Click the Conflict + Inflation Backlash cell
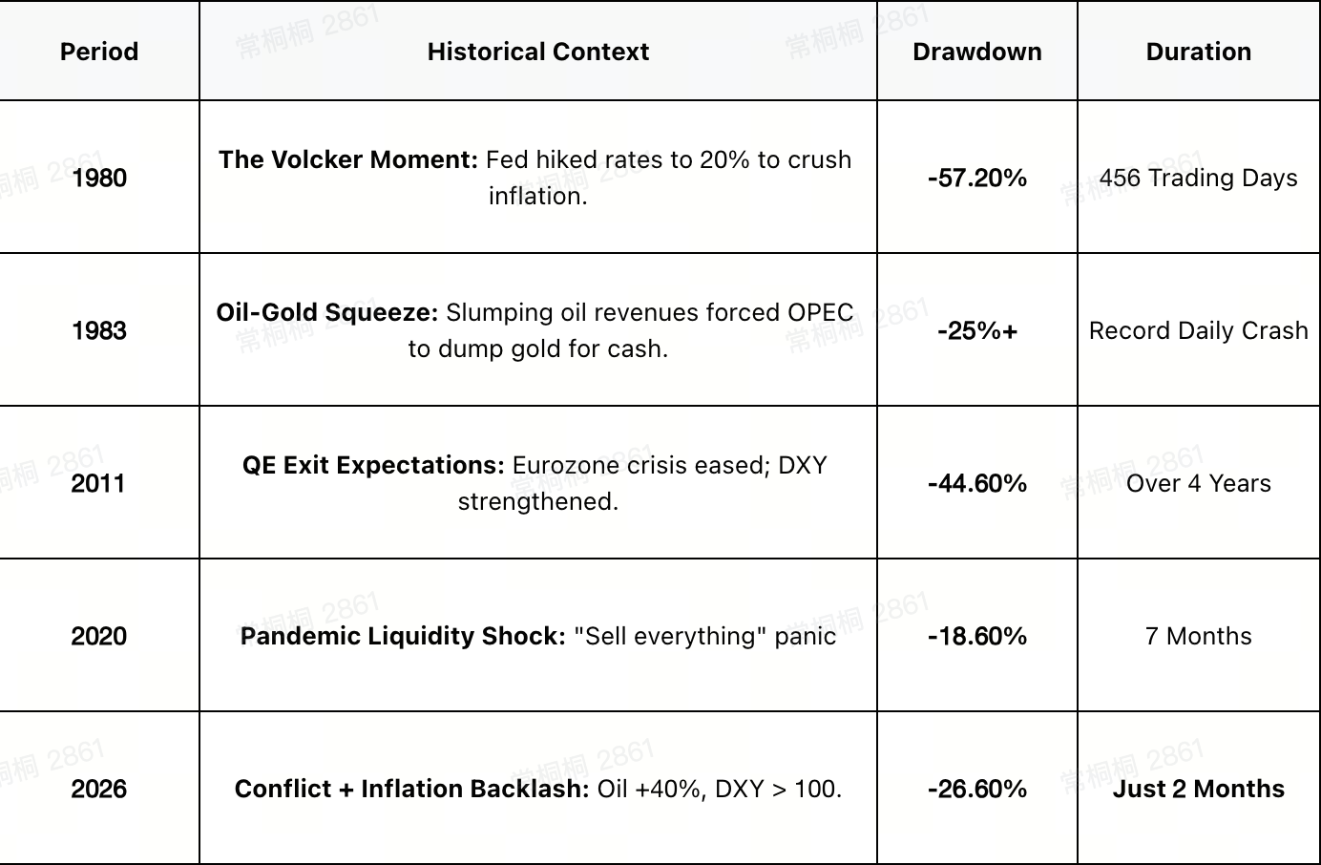The width and height of the screenshot is (1321, 865). pos(538,789)
